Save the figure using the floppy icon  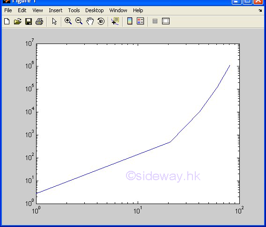[x=29, y=22]
